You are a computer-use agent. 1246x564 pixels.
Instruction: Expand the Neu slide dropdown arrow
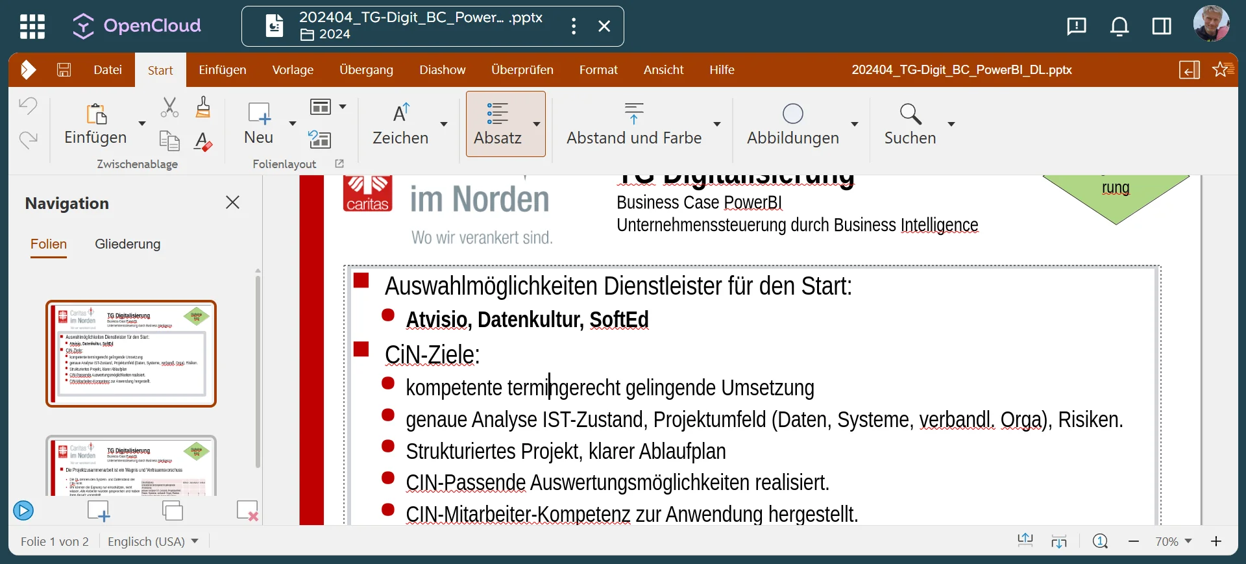pyautogui.click(x=293, y=123)
